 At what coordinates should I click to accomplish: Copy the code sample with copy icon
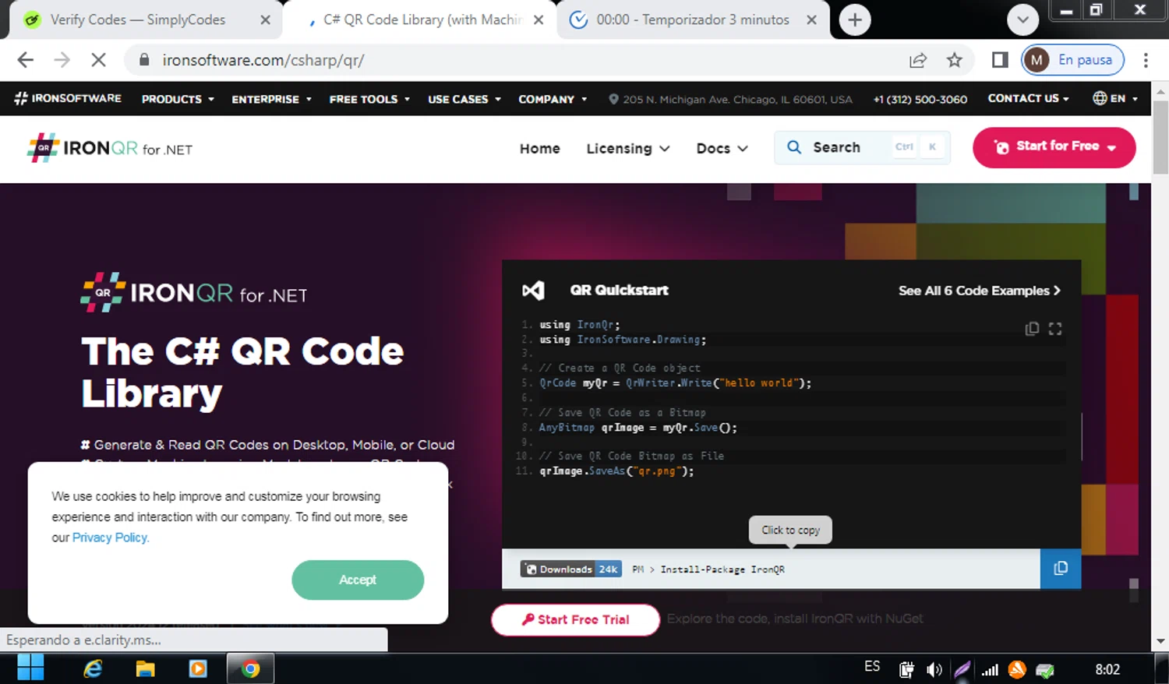pos(1032,329)
